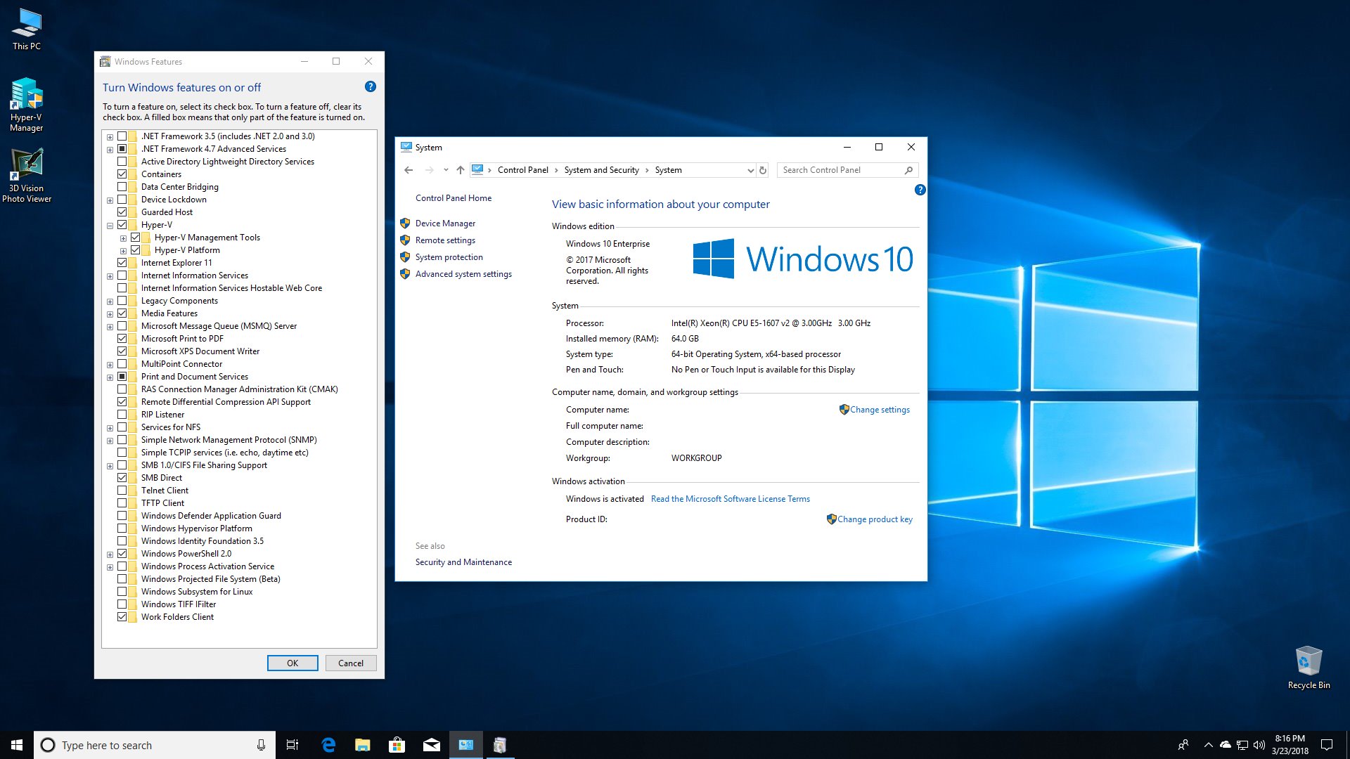Screen dimensions: 1350x759
Task: Toggle the Containers feature checkbox
Action: 122,174
